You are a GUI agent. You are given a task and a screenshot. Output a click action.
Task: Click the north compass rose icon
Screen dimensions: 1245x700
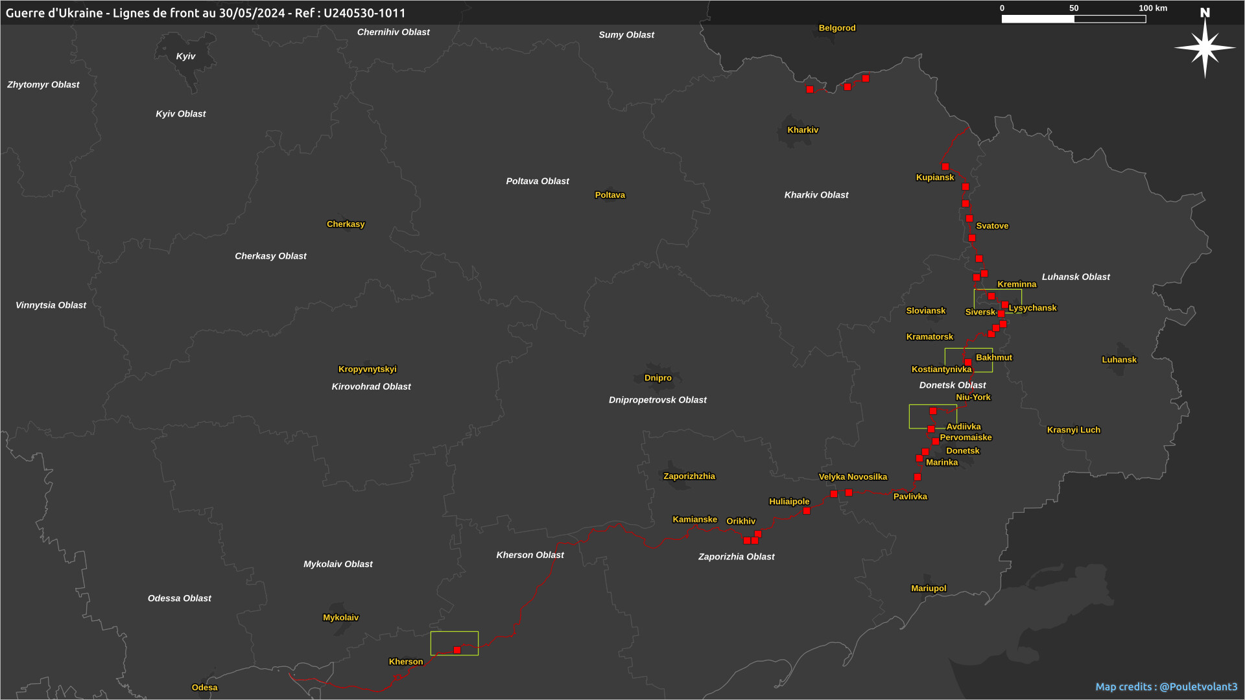[1205, 47]
